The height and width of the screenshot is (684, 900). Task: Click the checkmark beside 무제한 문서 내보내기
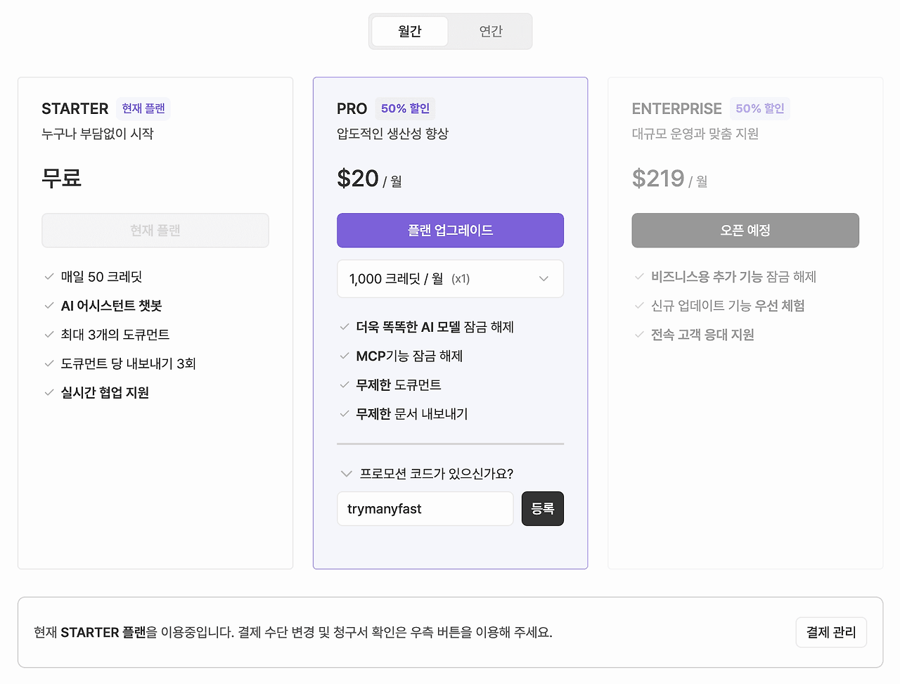345,414
